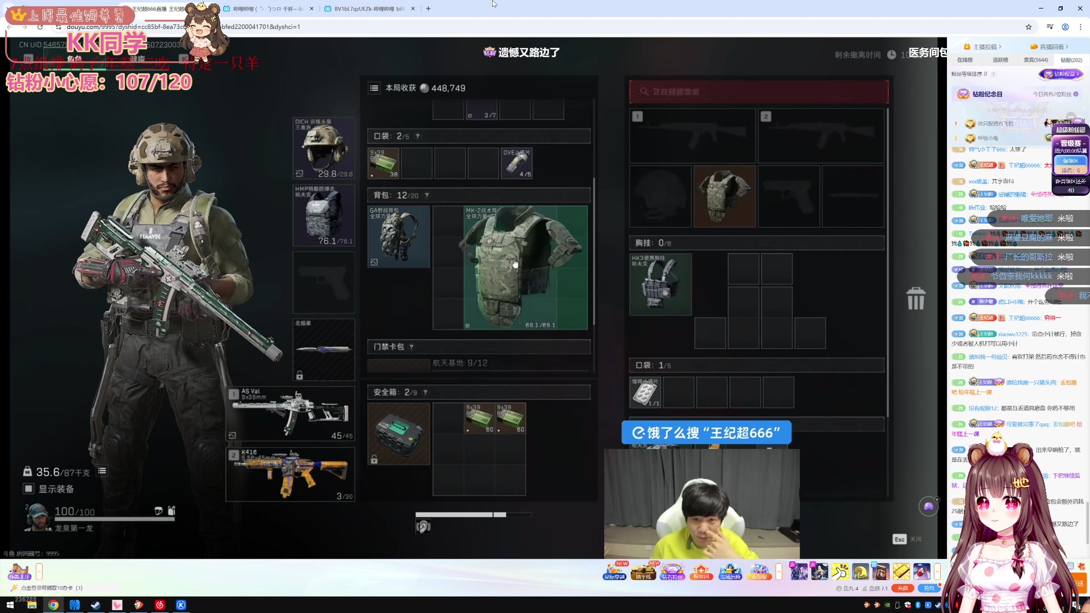Click the 去领取 reward chest icon
1090x613 pixels.
759,571
